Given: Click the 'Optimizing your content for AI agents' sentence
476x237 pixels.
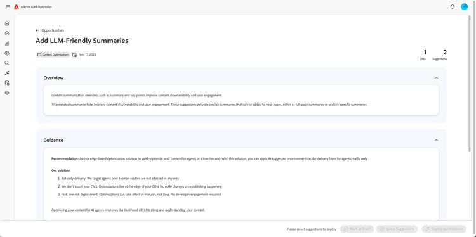Looking at the screenshot, I should point(128,210).
